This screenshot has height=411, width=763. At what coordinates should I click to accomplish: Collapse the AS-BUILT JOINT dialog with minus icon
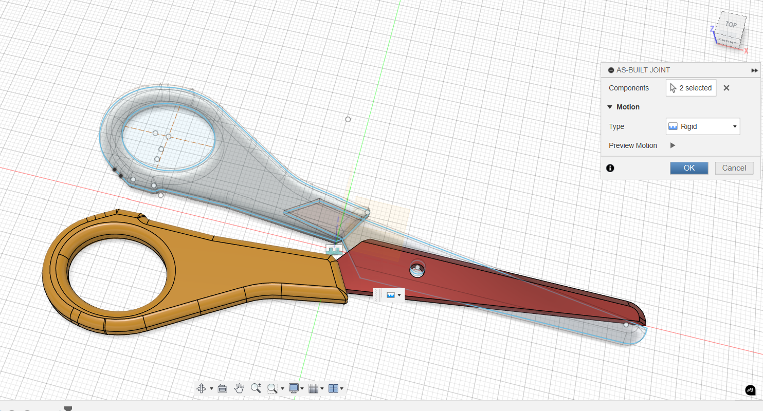click(611, 70)
